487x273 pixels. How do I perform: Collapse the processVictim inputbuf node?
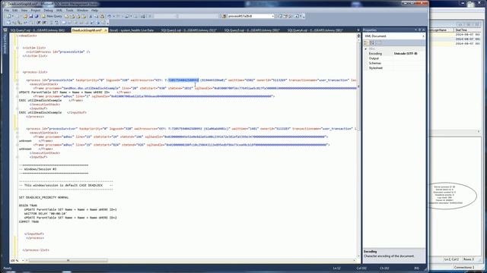pos(18,108)
